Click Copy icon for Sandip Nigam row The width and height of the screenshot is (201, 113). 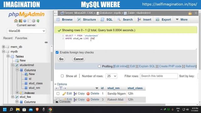pos(75,94)
